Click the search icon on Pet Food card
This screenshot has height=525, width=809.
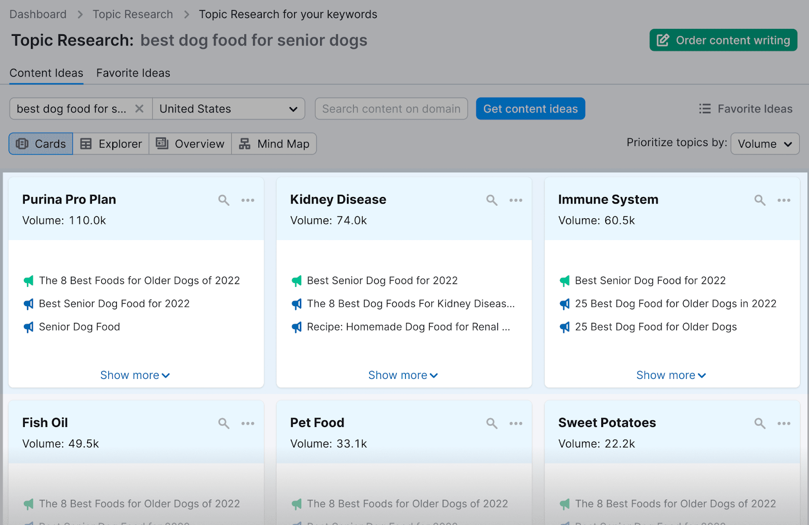[x=491, y=423]
